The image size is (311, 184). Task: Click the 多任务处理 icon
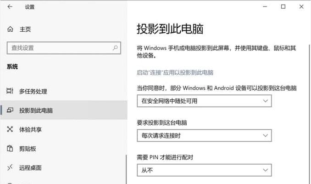[10, 91]
